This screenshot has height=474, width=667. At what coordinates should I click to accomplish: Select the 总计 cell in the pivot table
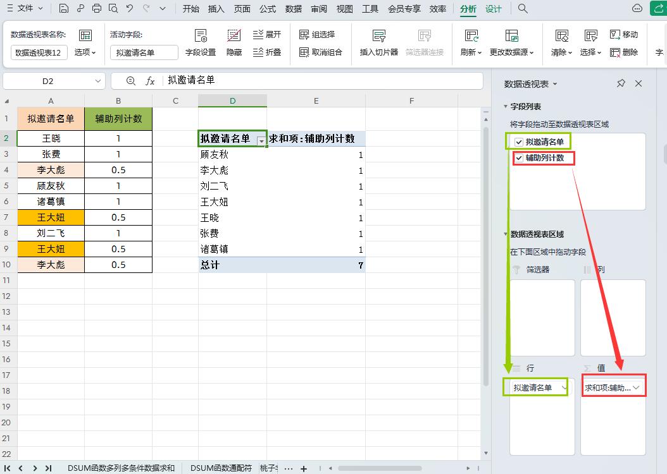click(x=232, y=265)
